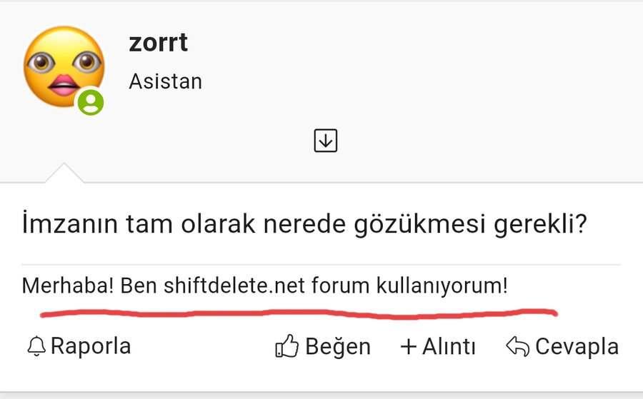Click the triangular pointer of the post bubble
This screenshot has width=643, height=399.
(64, 173)
